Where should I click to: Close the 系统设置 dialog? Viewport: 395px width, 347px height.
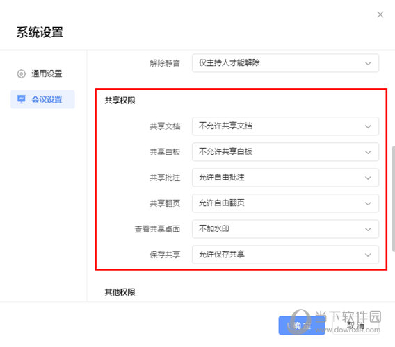[380, 15]
